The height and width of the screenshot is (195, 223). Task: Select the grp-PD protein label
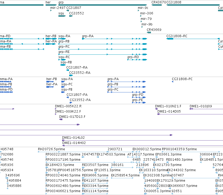tap(138, 95)
